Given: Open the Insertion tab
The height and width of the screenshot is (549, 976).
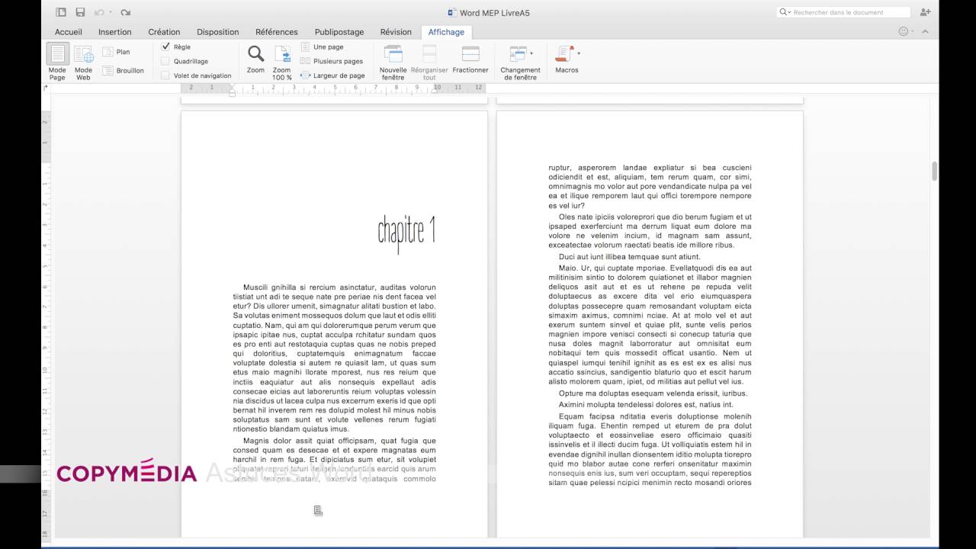Looking at the screenshot, I should 115,32.
